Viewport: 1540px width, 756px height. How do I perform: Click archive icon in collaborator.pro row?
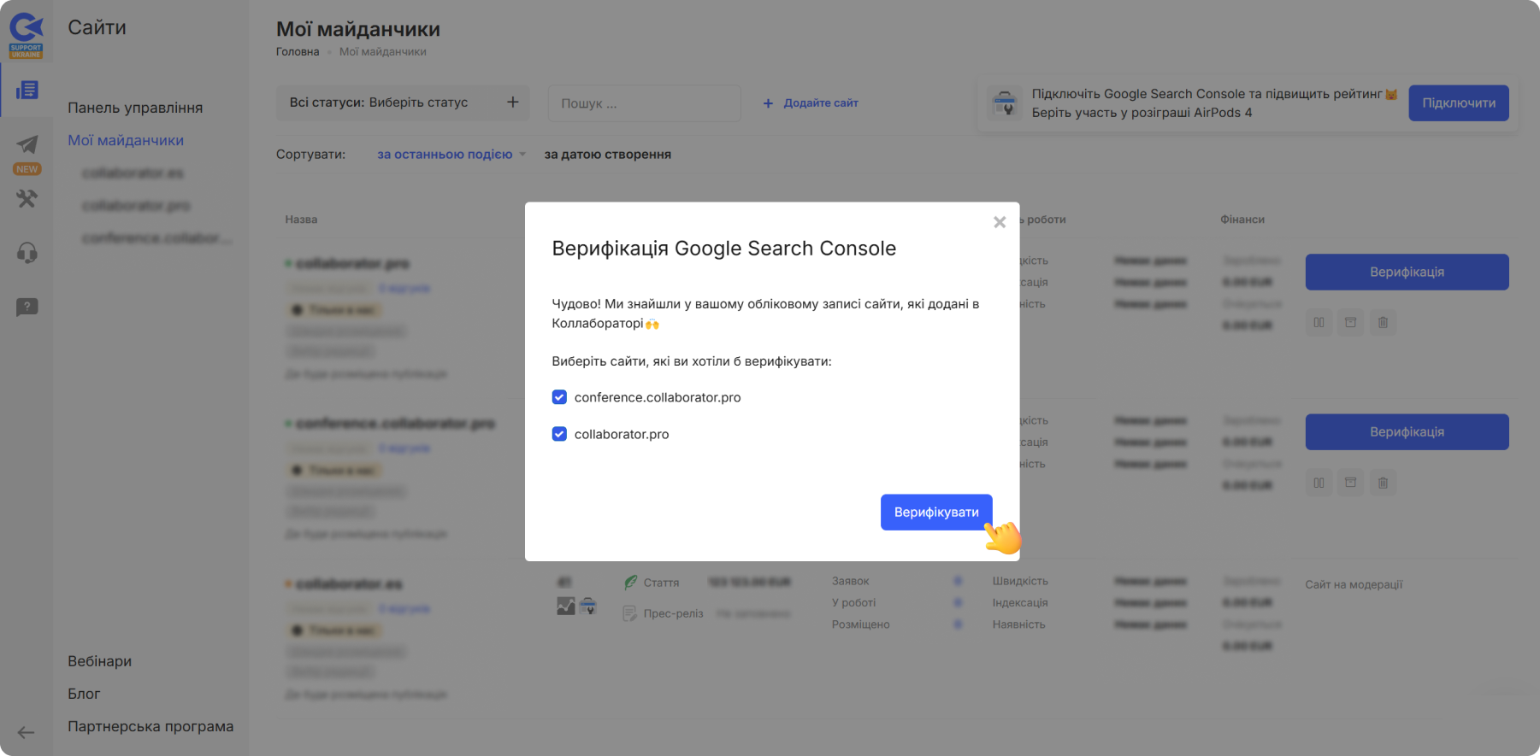point(1350,322)
